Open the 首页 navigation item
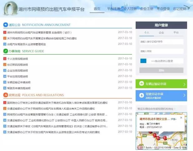193x151 pixels. (97, 9)
